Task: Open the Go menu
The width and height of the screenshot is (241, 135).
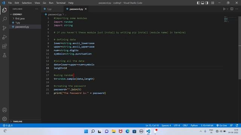Action: coord(44,3)
